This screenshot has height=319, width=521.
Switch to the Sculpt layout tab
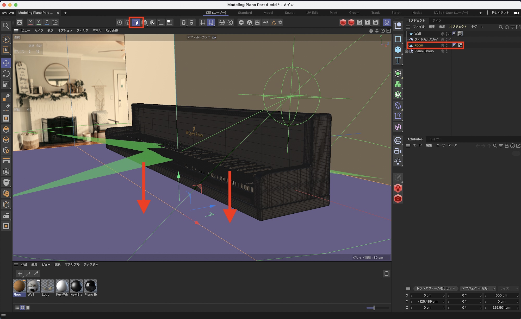(289, 13)
